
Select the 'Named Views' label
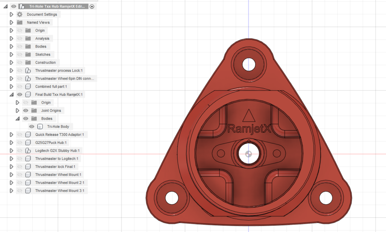click(x=38, y=22)
